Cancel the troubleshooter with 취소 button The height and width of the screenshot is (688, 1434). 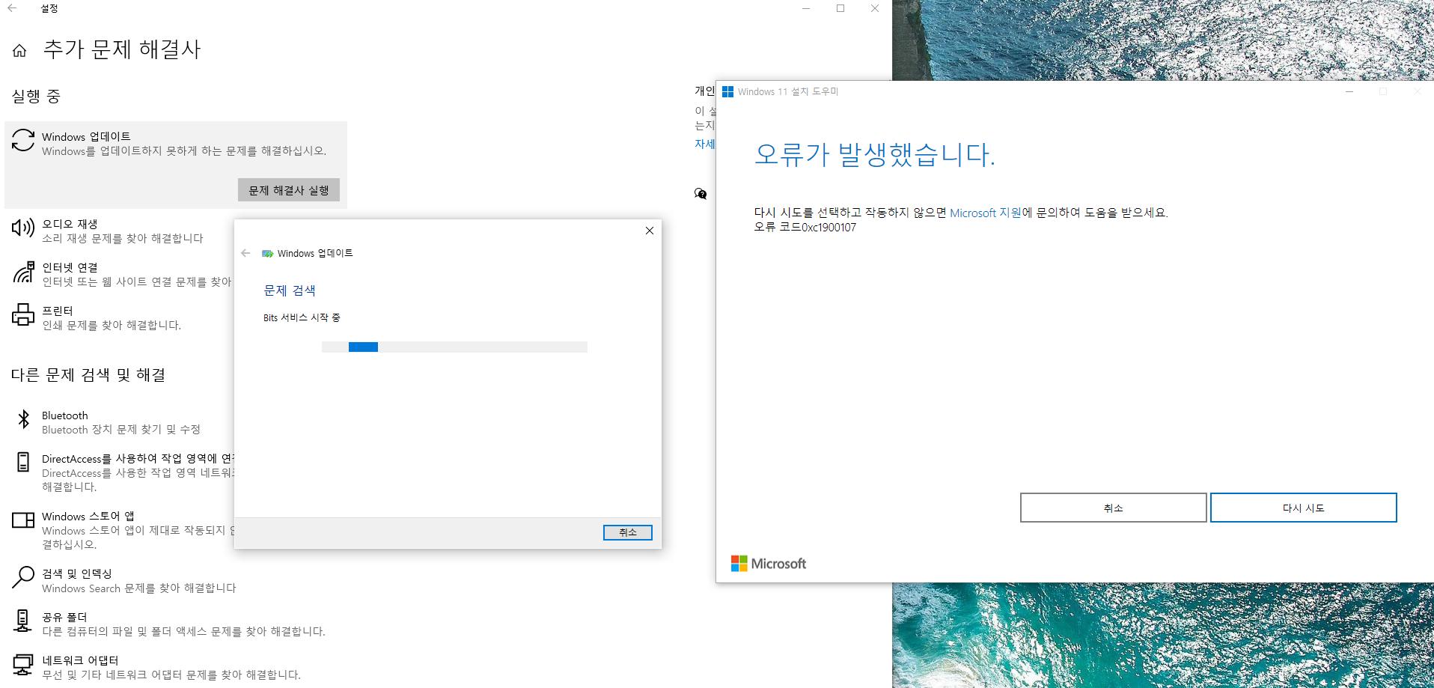point(628,532)
